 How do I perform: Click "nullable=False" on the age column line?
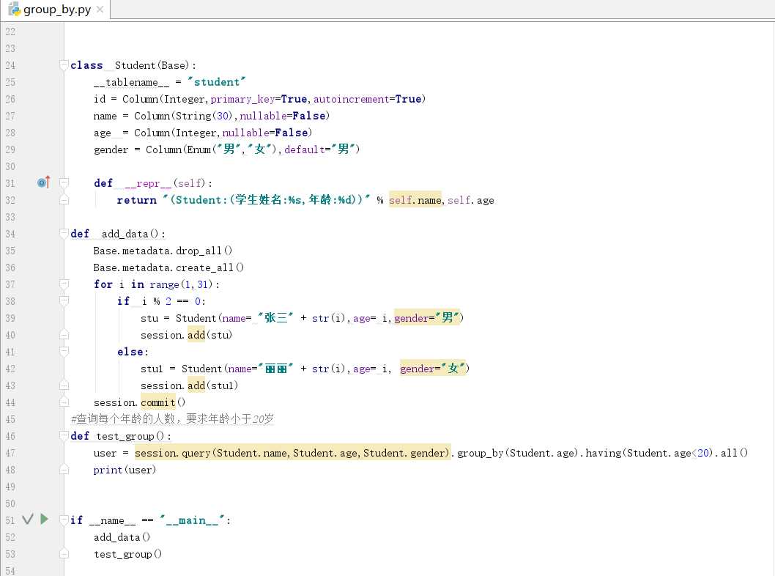(x=265, y=133)
